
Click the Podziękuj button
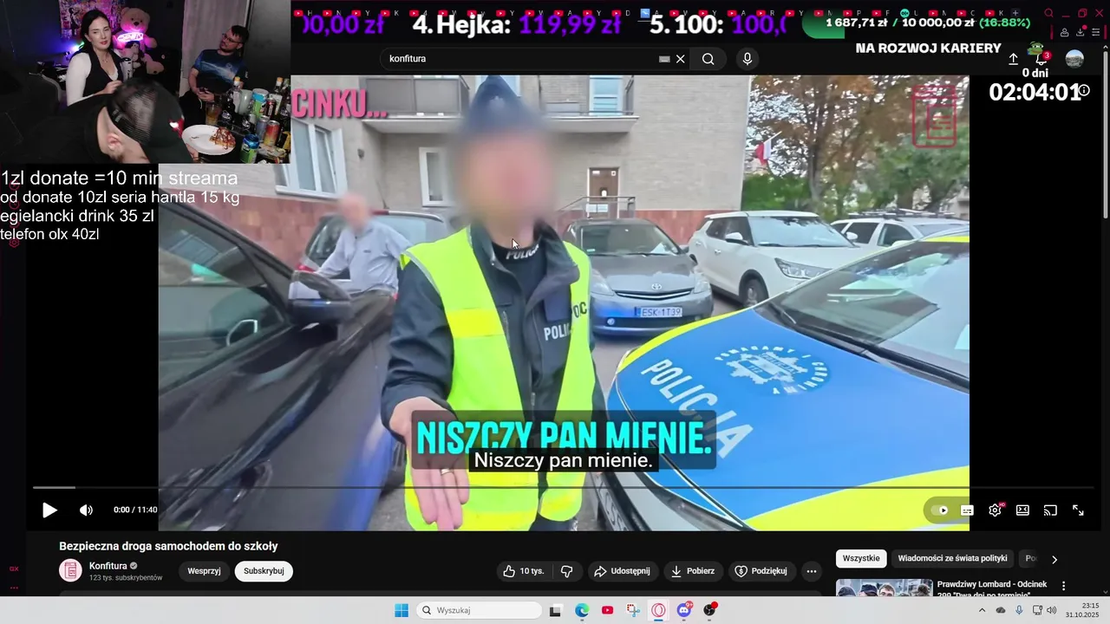[x=761, y=571]
